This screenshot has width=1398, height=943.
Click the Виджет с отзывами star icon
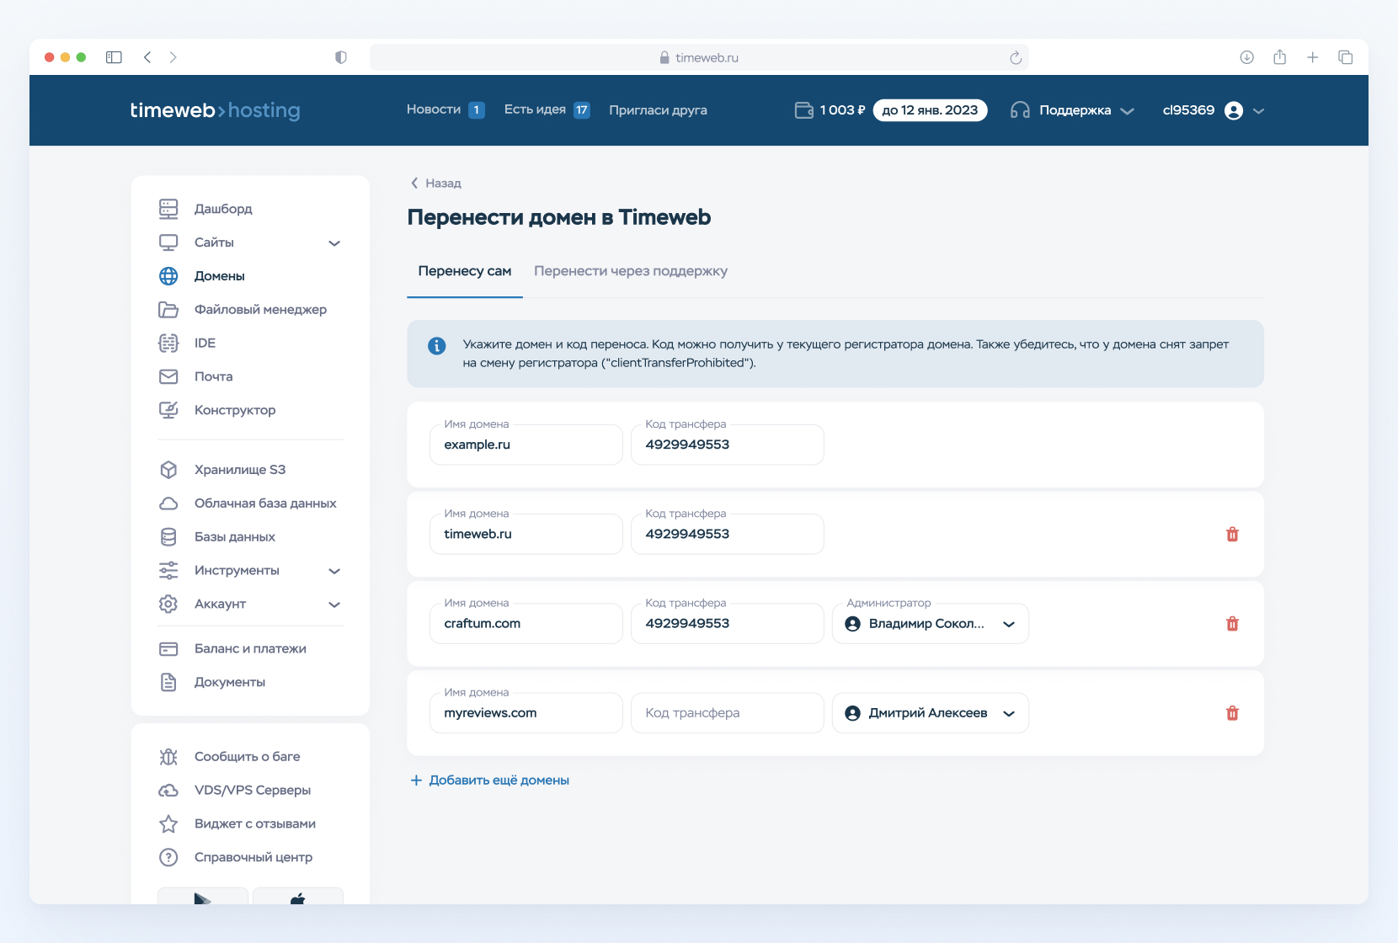[168, 824]
